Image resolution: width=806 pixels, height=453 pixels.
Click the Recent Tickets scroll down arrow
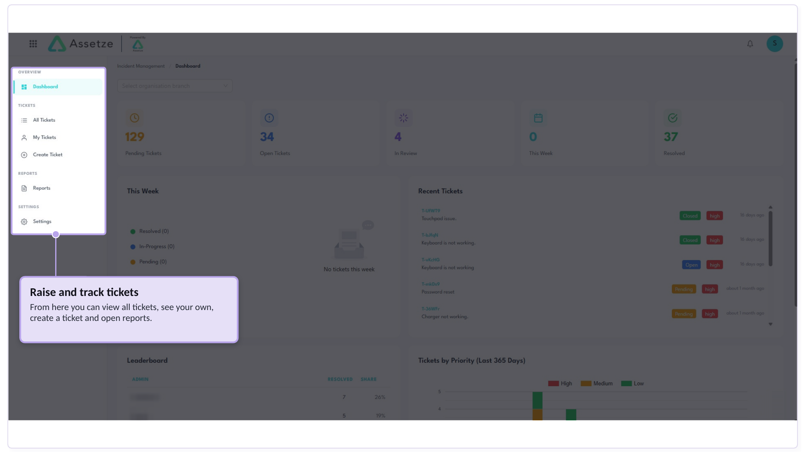coord(770,325)
